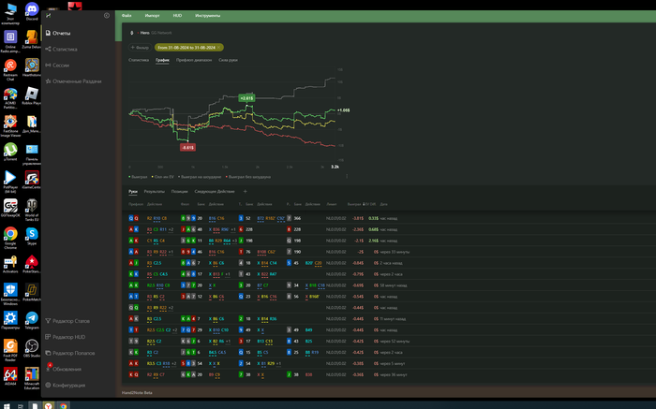Collapse the left sidebar using the top arrow
656x409 pixels.
click(106, 16)
